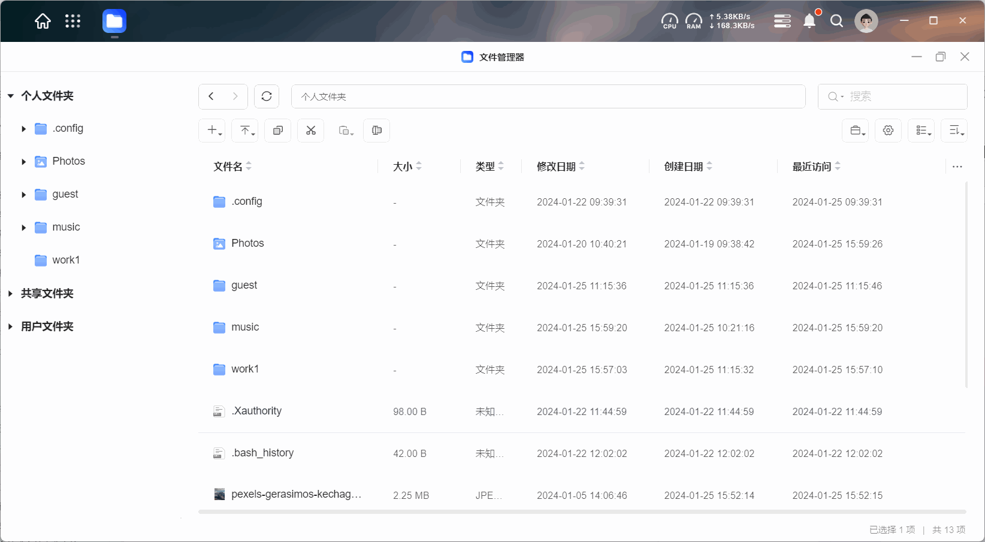Sort by 文件名 column header
The height and width of the screenshot is (542, 985).
(x=232, y=166)
